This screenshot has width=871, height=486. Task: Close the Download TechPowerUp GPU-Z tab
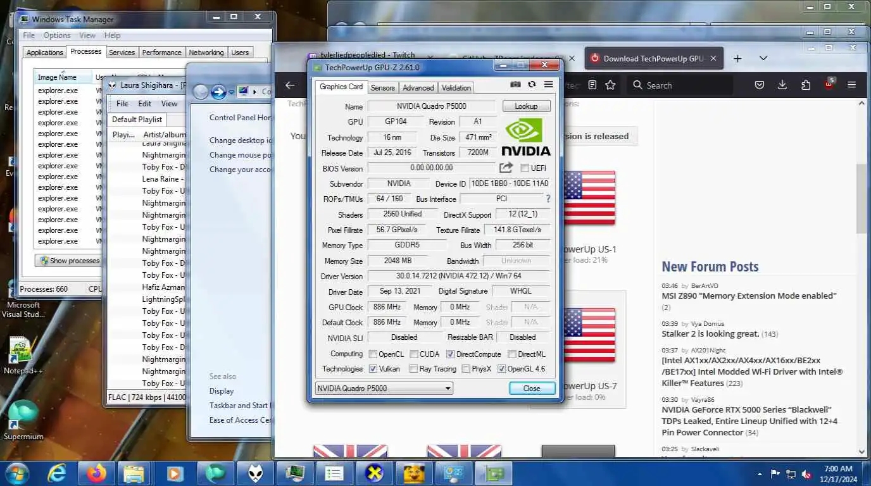coord(713,58)
